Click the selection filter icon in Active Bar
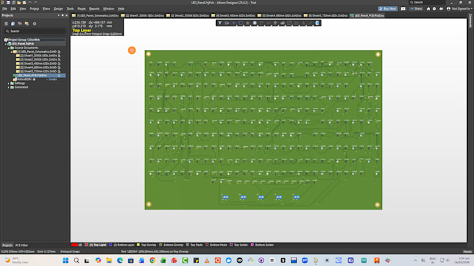 [x=220, y=23]
